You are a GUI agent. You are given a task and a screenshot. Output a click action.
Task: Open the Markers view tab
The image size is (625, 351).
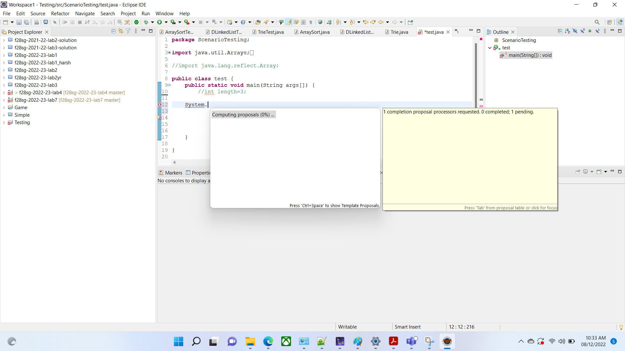point(171,173)
